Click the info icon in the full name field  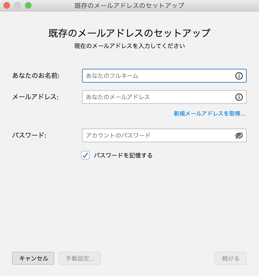pyautogui.click(x=239, y=76)
